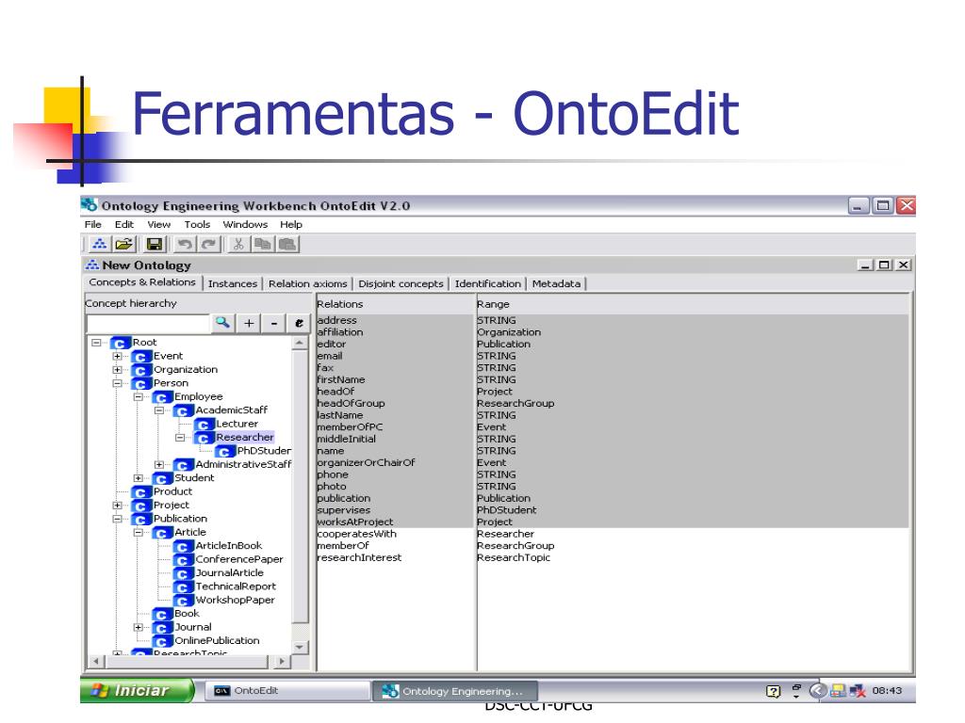Open the Identification tab
This screenshot has height=723, width=965.
(x=487, y=283)
